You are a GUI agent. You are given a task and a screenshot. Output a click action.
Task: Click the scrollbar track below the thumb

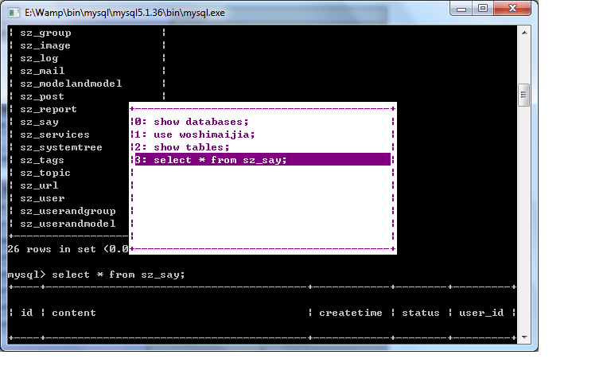523,223
